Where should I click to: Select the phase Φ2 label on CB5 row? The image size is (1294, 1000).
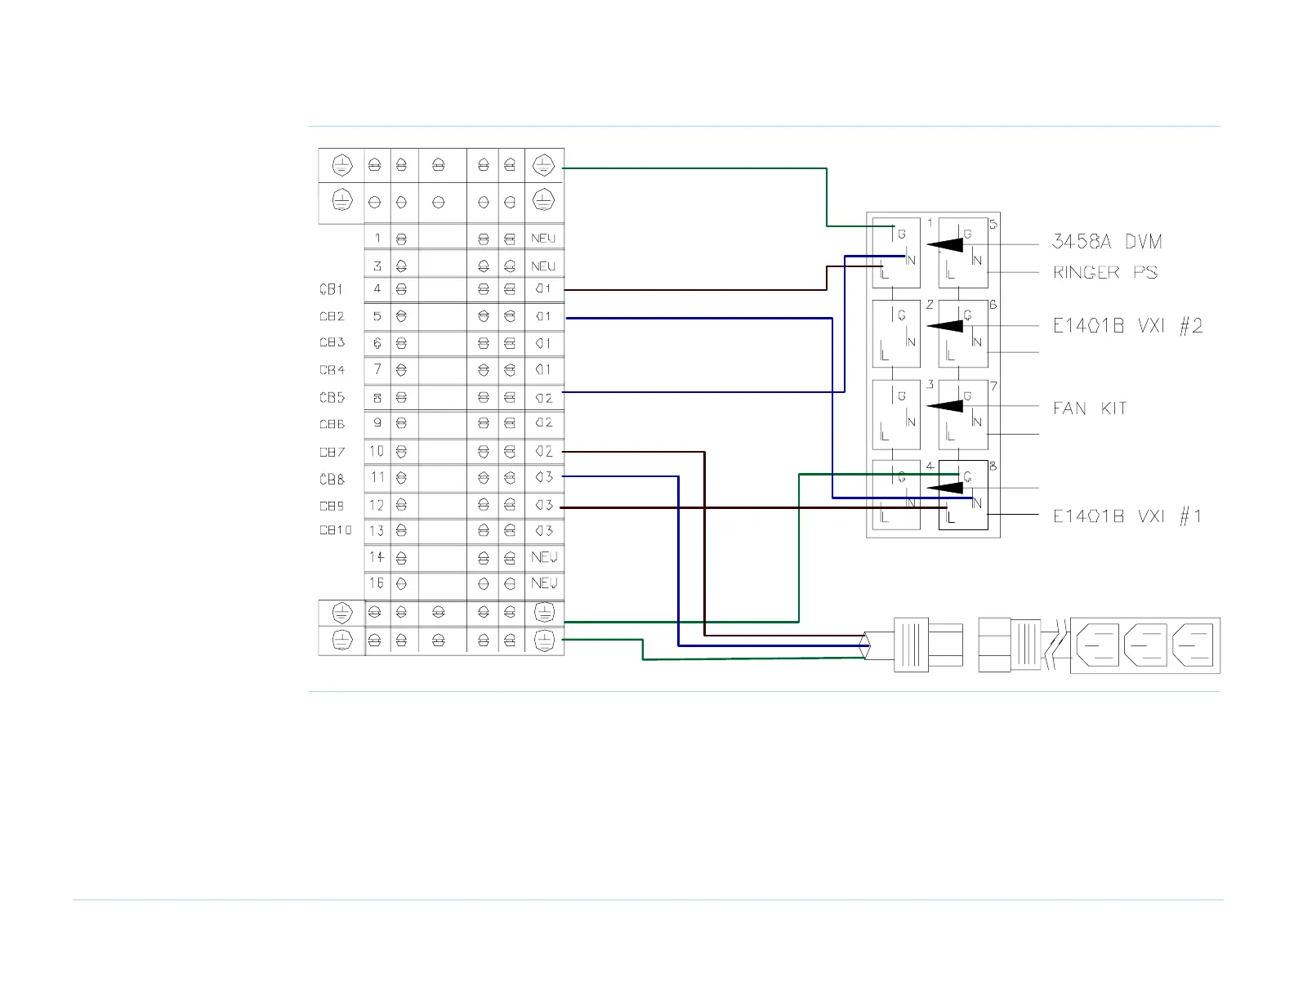click(x=544, y=398)
